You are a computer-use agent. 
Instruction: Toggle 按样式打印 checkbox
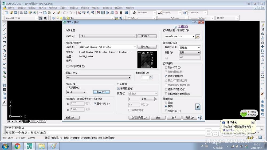(166, 76)
